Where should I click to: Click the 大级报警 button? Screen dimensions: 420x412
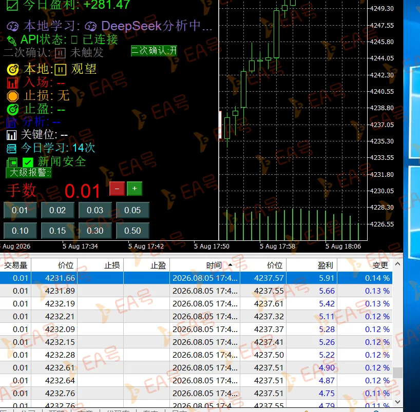point(29,173)
